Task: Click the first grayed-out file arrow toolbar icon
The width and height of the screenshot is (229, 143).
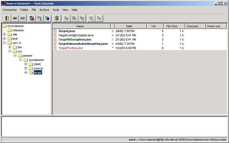Action: tap(66, 18)
